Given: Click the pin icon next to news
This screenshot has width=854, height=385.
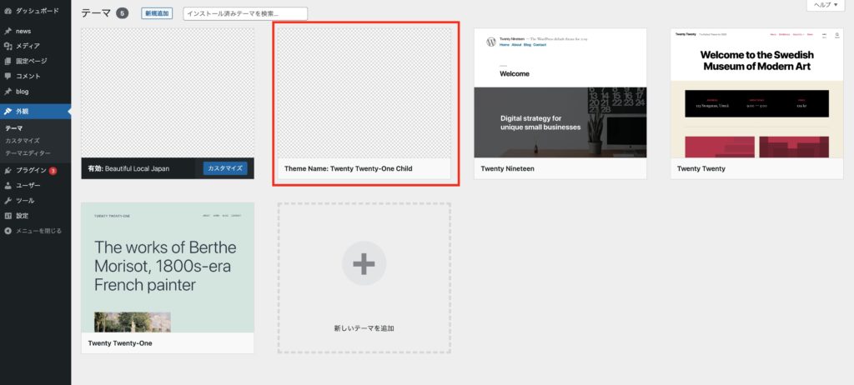Looking at the screenshot, I should 8,31.
